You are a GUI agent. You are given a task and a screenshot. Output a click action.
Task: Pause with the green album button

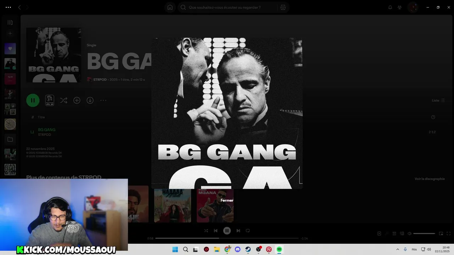tap(33, 100)
